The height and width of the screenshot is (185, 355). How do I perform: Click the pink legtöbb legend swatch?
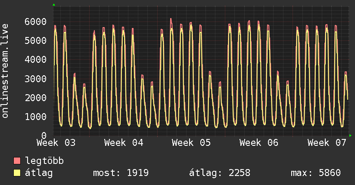17,160
